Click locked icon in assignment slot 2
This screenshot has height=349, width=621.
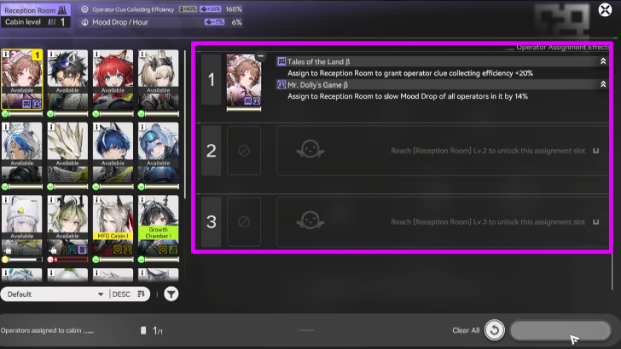click(x=243, y=151)
